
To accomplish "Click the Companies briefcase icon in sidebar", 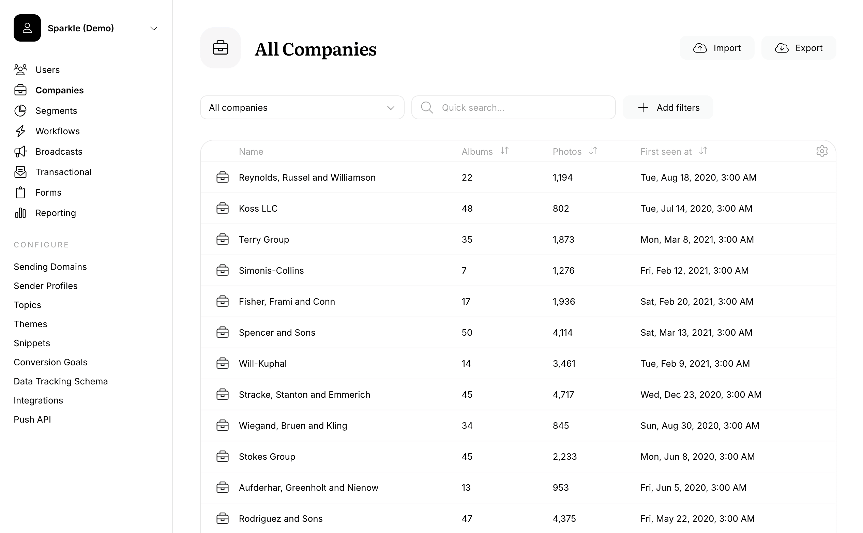I will point(20,90).
